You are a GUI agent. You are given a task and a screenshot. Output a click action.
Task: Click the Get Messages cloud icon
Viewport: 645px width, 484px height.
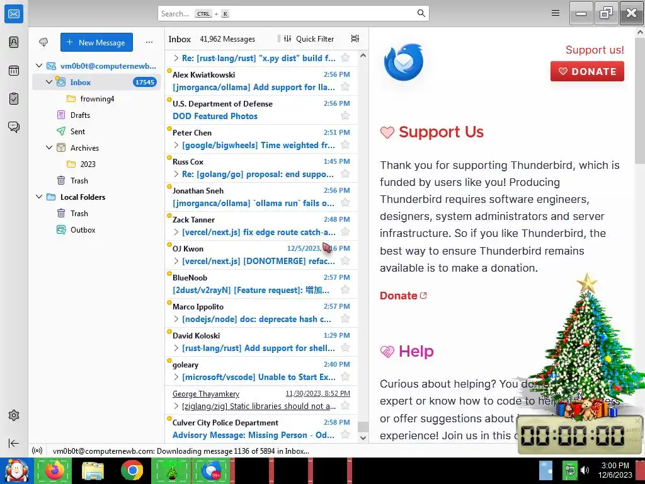43,42
